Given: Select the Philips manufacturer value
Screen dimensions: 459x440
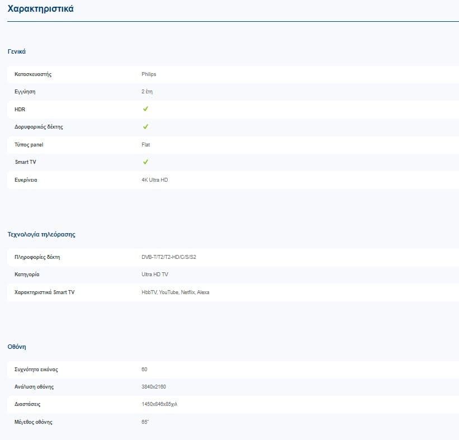Looking at the screenshot, I should click(149, 74).
